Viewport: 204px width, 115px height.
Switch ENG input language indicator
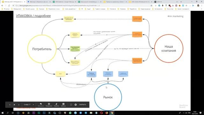click(x=189, y=113)
